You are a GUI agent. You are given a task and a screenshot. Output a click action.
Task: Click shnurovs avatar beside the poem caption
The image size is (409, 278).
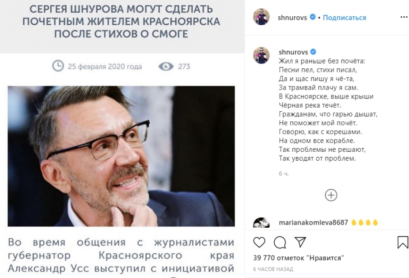pyautogui.click(x=261, y=55)
